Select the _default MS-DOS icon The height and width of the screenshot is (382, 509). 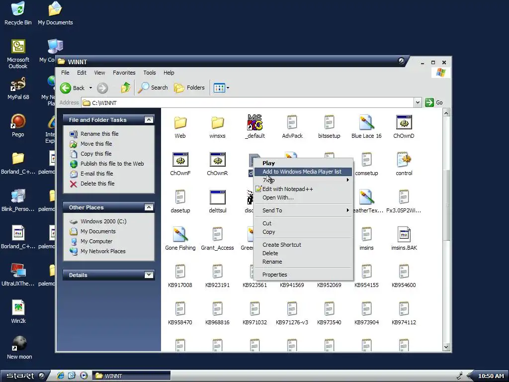point(255,122)
